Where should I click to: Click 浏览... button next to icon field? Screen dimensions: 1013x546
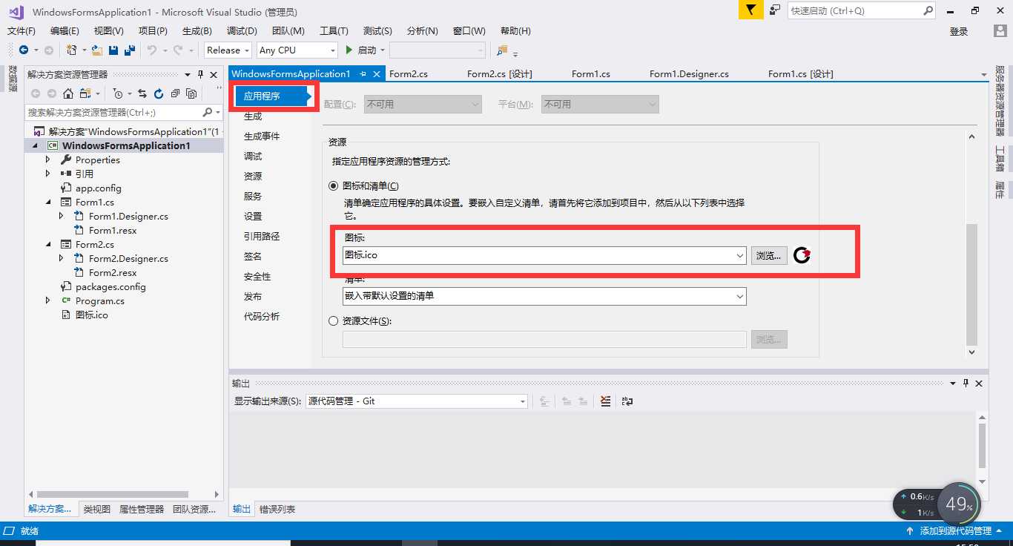pyautogui.click(x=769, y=255)
